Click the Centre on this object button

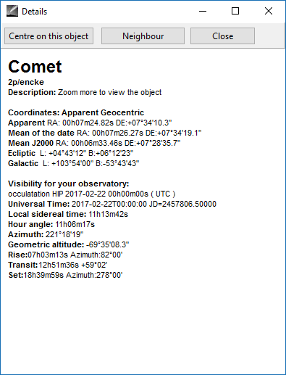(49, 36)
